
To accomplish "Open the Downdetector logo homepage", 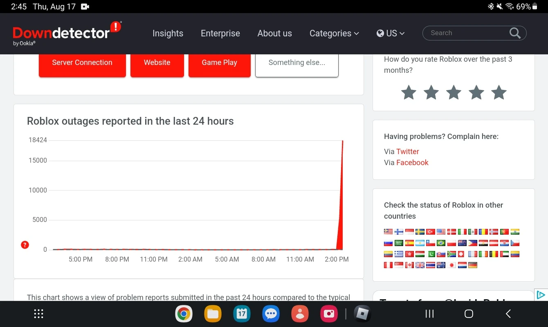I will (x=65, y=33).
